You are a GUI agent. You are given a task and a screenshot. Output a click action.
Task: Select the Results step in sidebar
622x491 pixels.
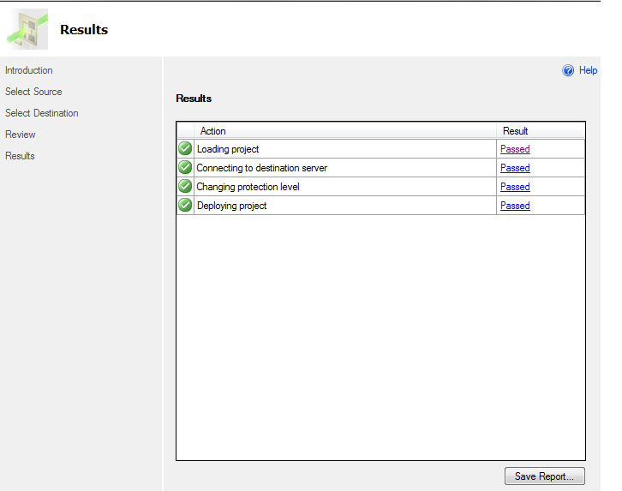pos(21,156)
